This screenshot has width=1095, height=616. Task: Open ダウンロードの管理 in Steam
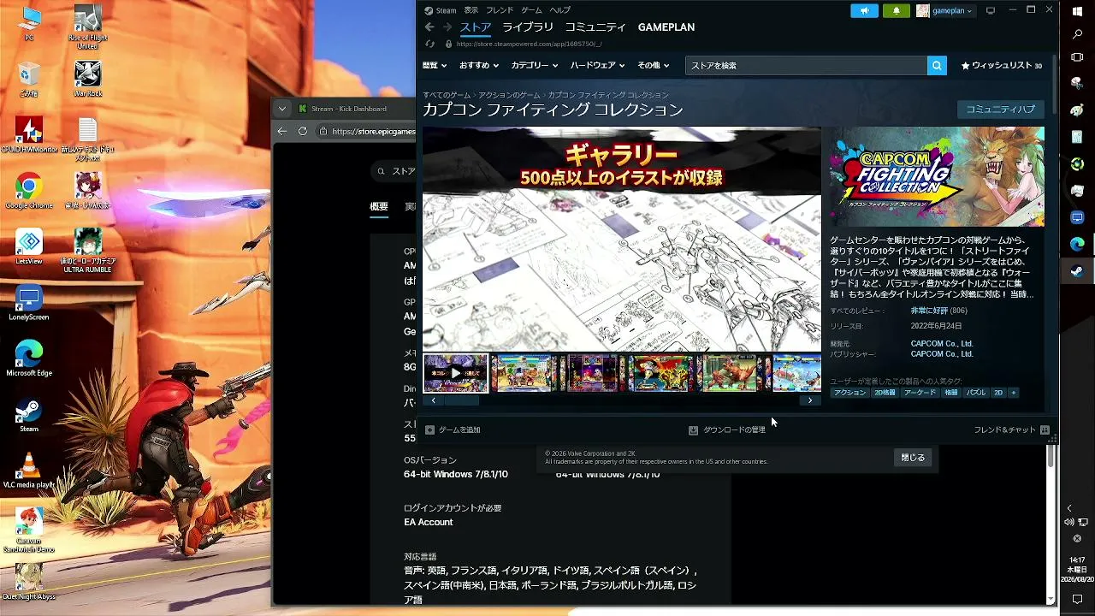tap(727, 429)
